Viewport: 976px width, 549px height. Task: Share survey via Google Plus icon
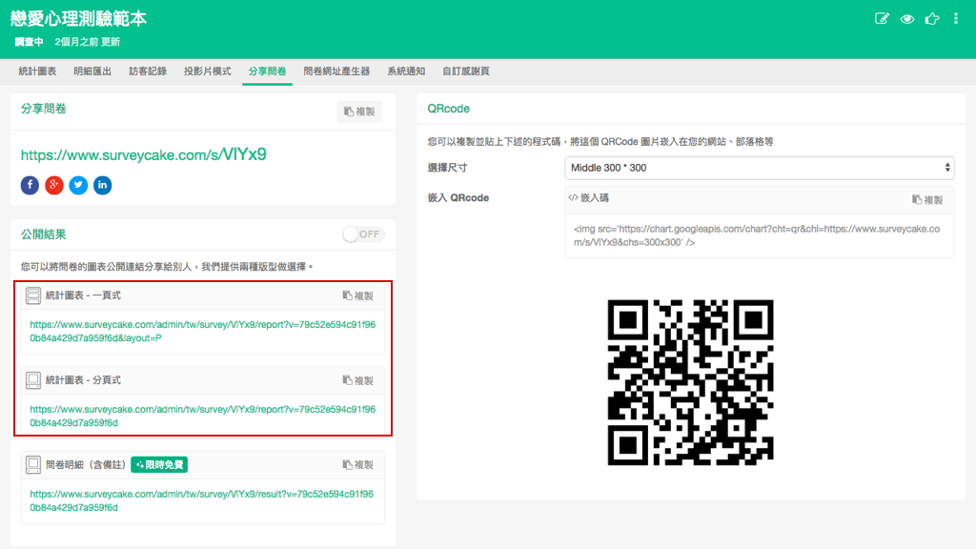[x=54, y=185]
